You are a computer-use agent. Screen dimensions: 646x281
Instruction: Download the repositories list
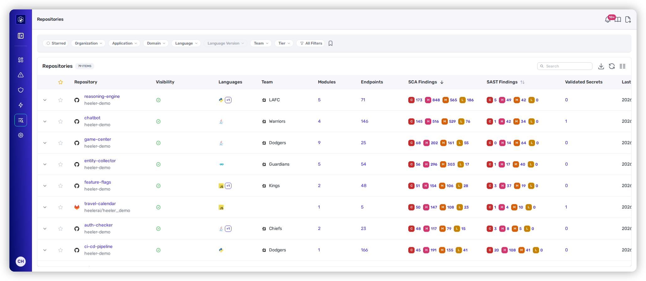(601, 66)
